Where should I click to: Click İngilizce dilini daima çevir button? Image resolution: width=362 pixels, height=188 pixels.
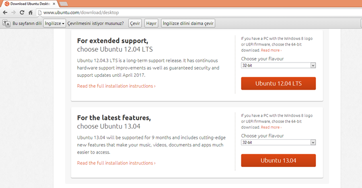click(188, 23)
